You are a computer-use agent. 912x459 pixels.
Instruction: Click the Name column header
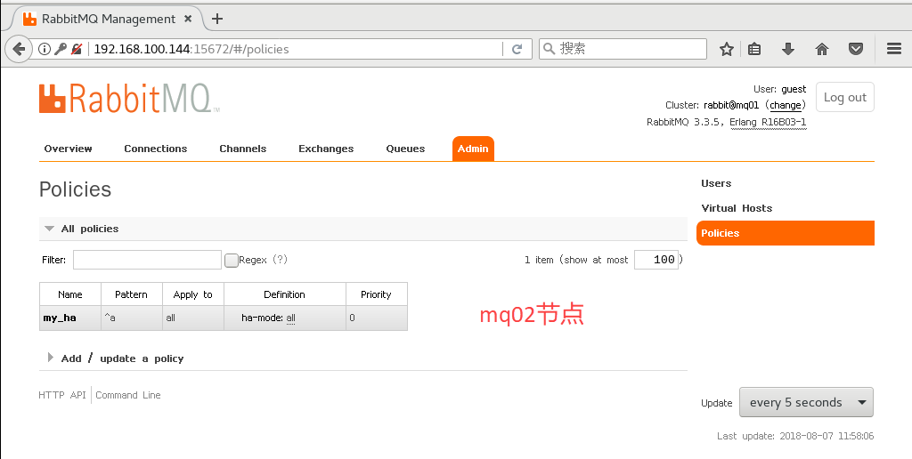click(x=69, y=294)
